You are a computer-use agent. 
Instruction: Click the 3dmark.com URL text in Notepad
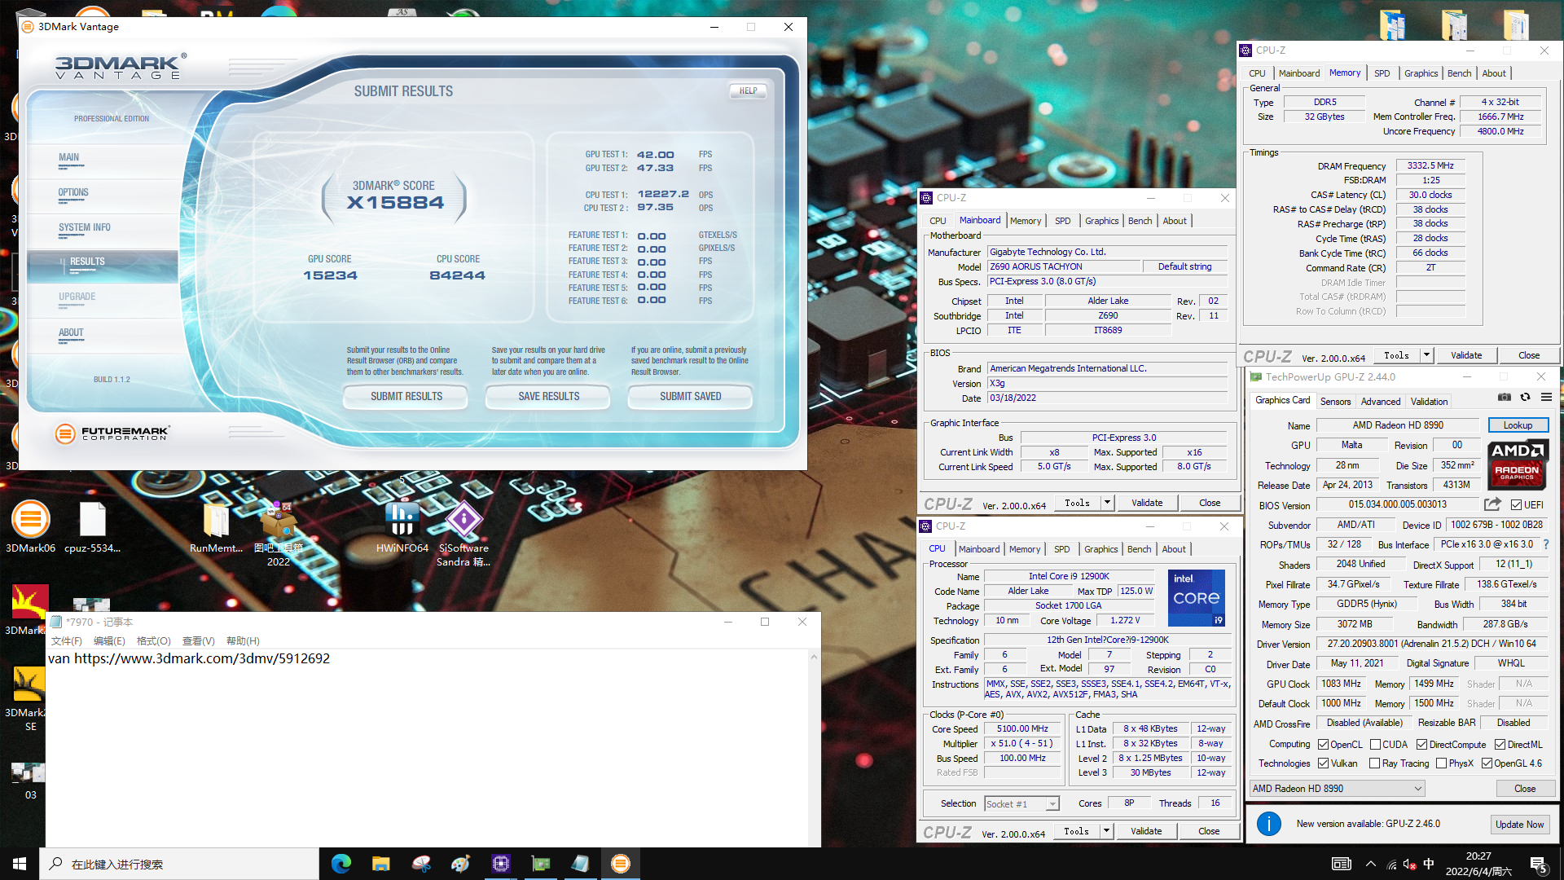(x=202, y=658)
